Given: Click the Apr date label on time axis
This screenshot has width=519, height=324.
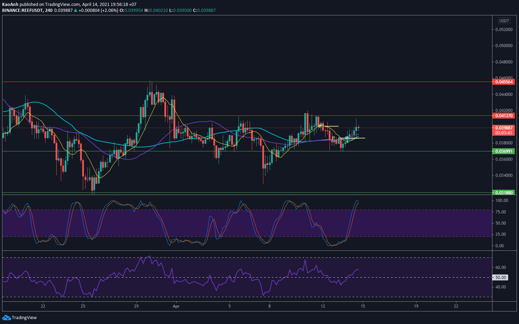Looking at the screenshot, I should pyautogui.click(x=176, y=306).
